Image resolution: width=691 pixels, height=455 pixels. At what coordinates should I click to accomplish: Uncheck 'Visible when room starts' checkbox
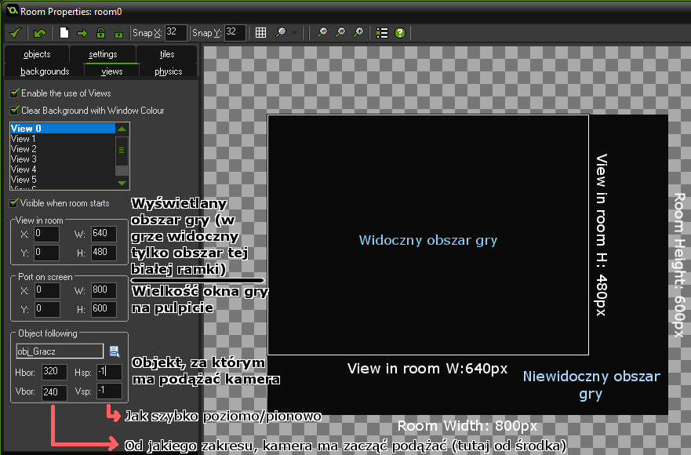14,203
